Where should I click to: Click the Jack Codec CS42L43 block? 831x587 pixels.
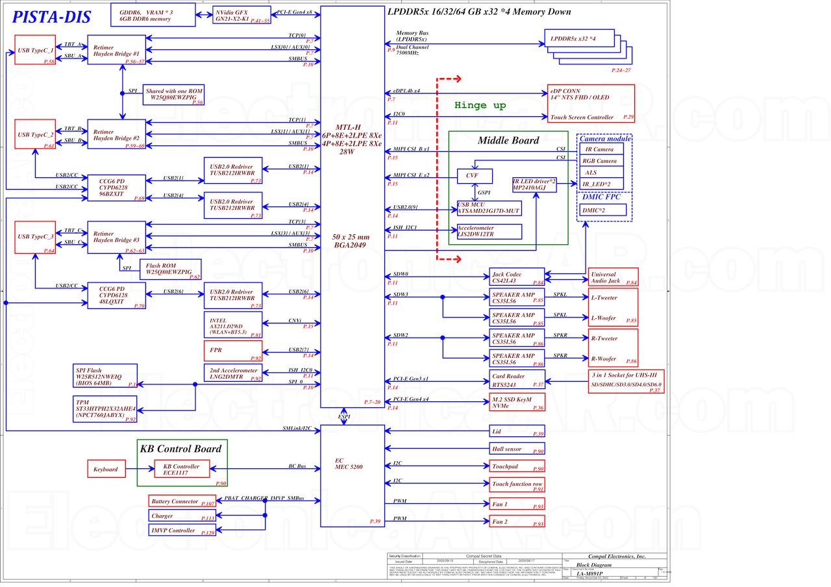517,277
